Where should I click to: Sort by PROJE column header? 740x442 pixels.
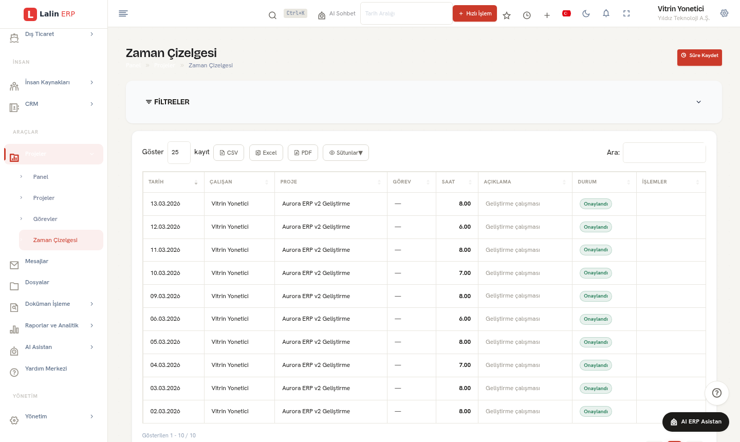pos(330,182)
